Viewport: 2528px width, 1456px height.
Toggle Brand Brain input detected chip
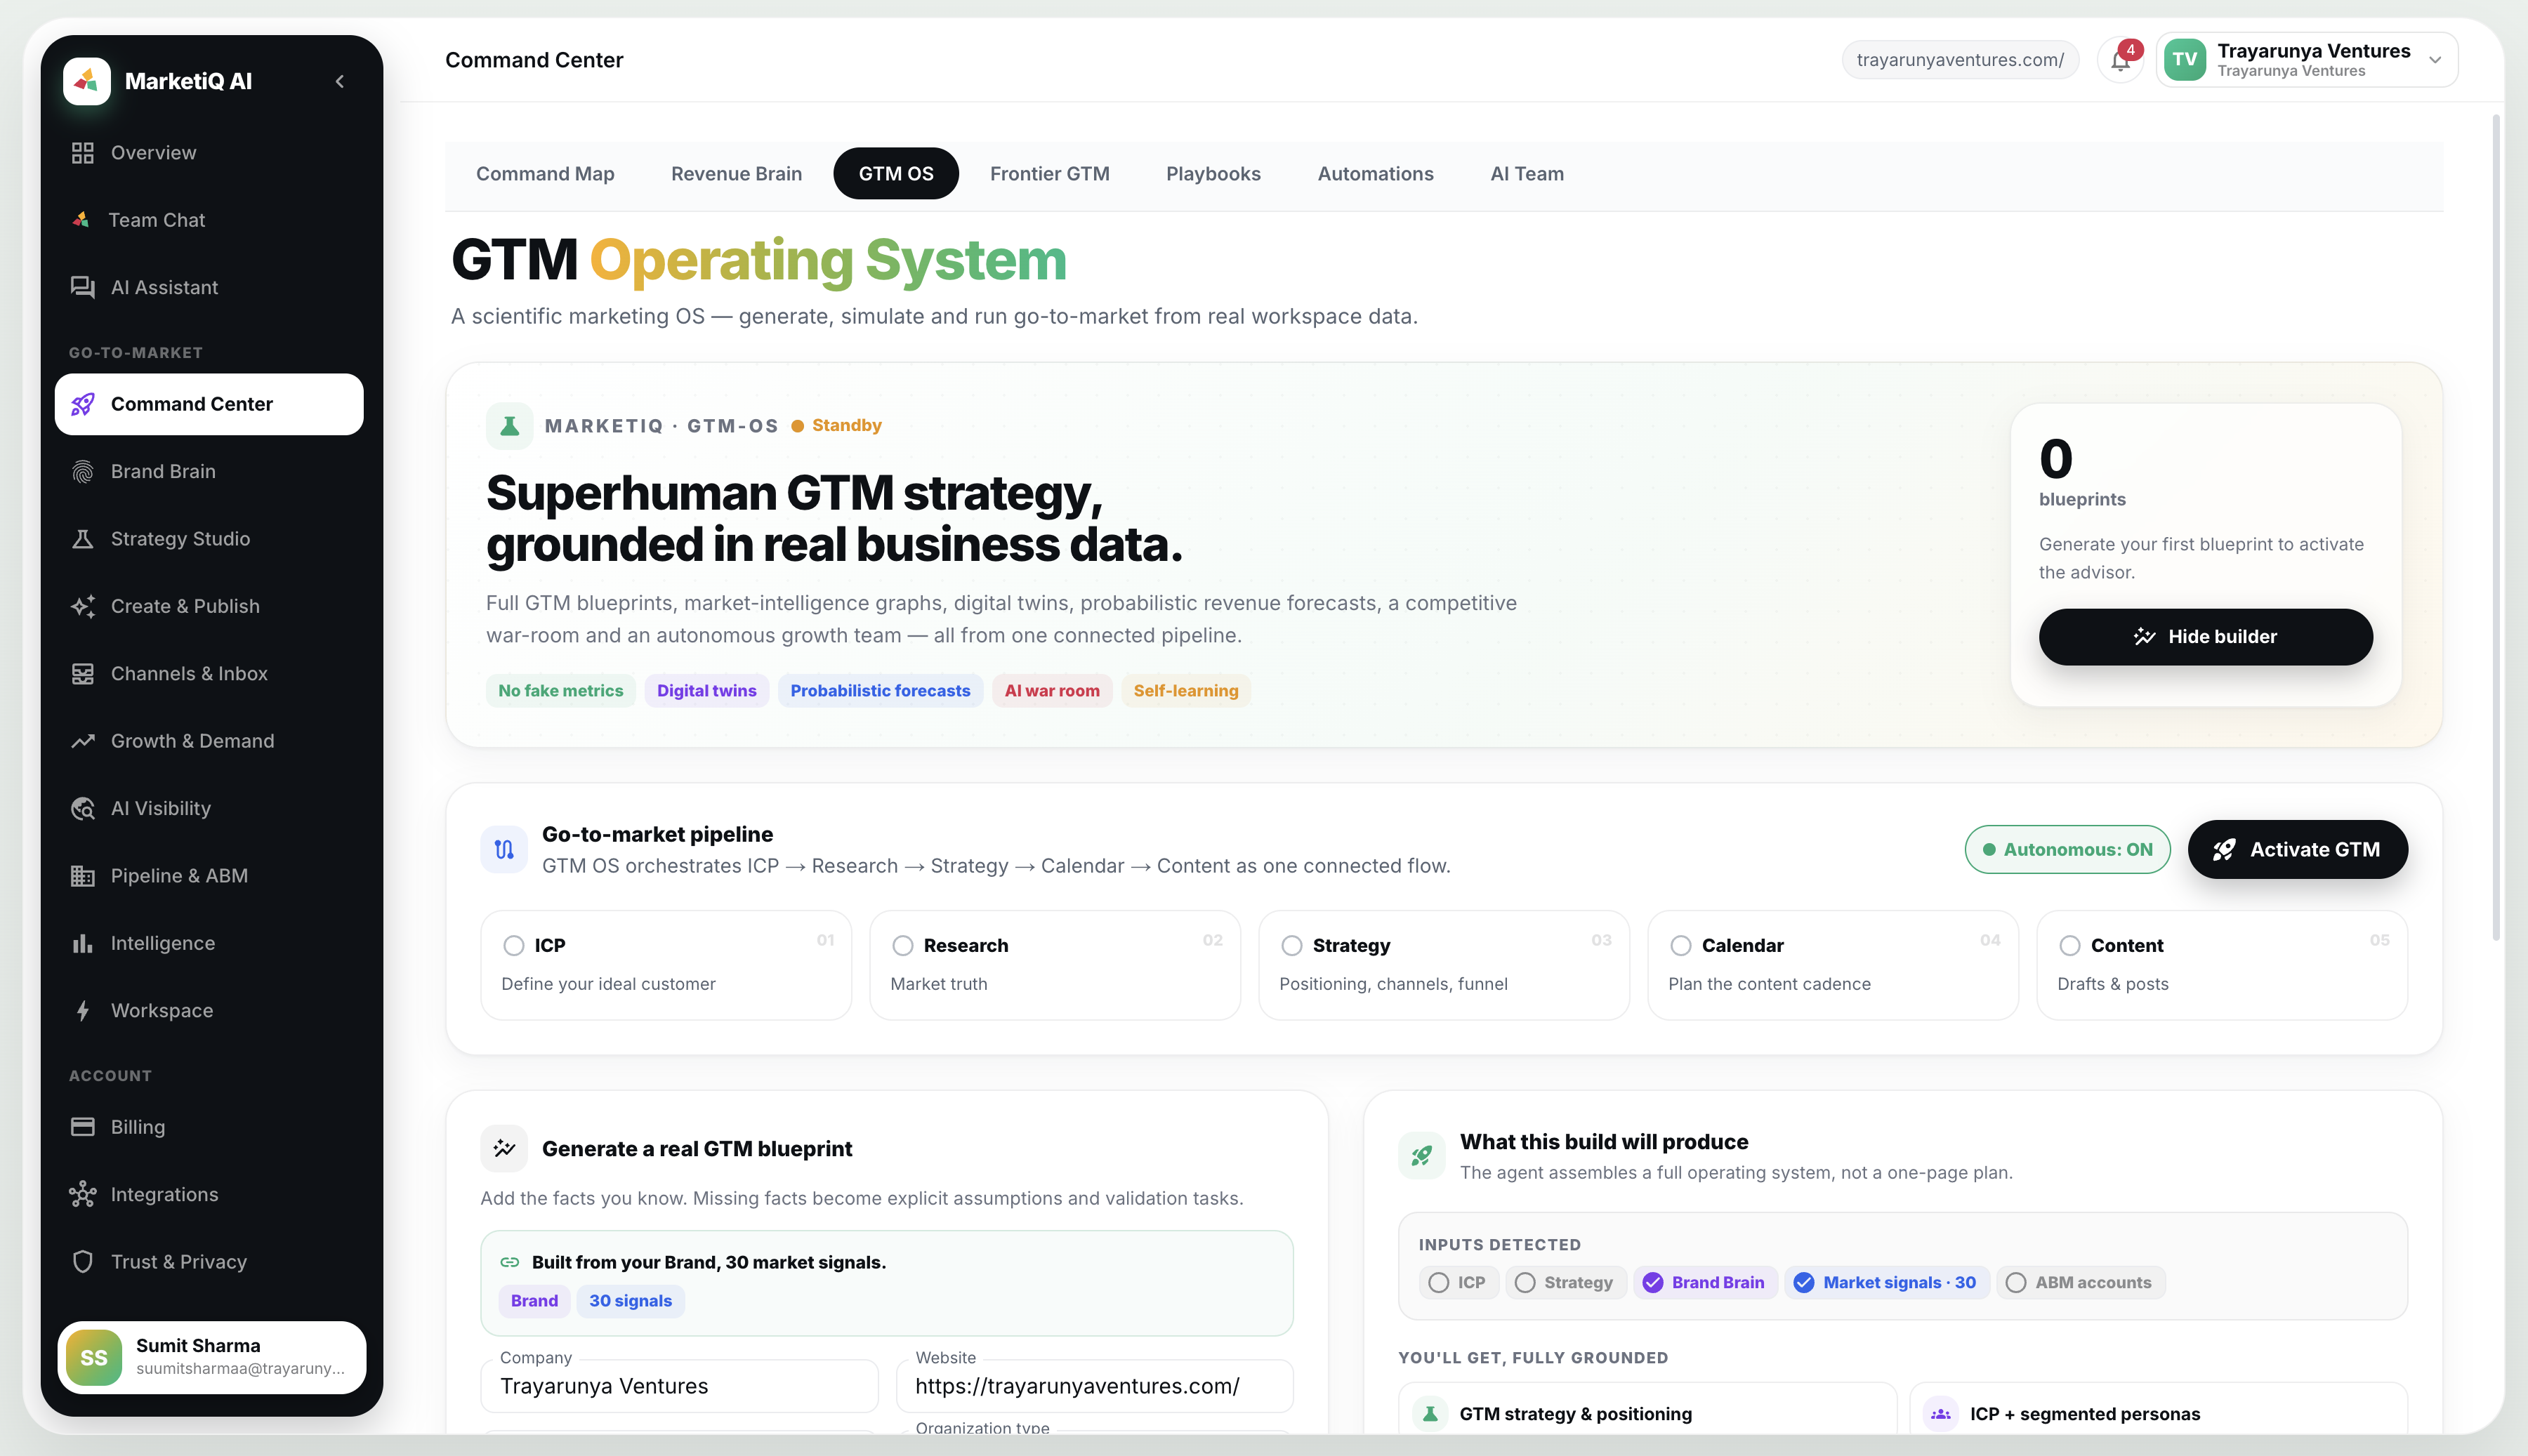pos(1705,1283)
